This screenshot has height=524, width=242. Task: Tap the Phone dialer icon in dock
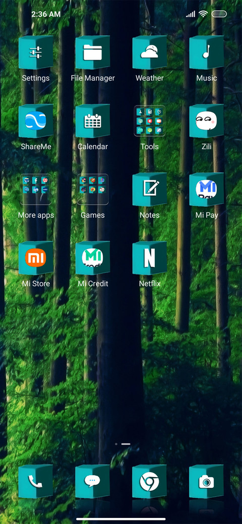click(36, 482)
